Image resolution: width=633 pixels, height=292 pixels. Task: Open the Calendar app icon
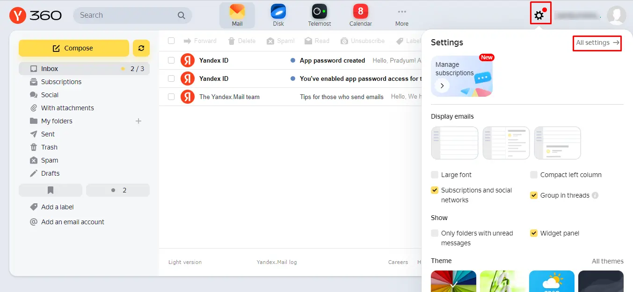(x=361, y=15)
